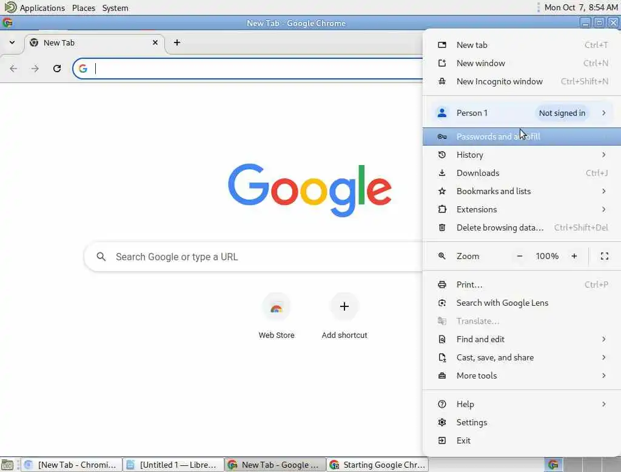
Task: Expand the Extensions submenu arrow
Action: (603, 209)
